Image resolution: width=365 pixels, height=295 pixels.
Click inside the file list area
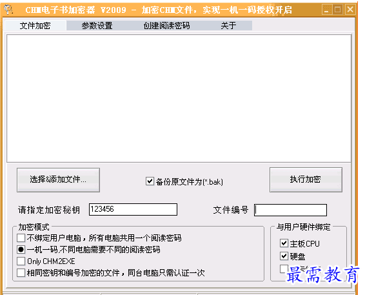(179, 98)
